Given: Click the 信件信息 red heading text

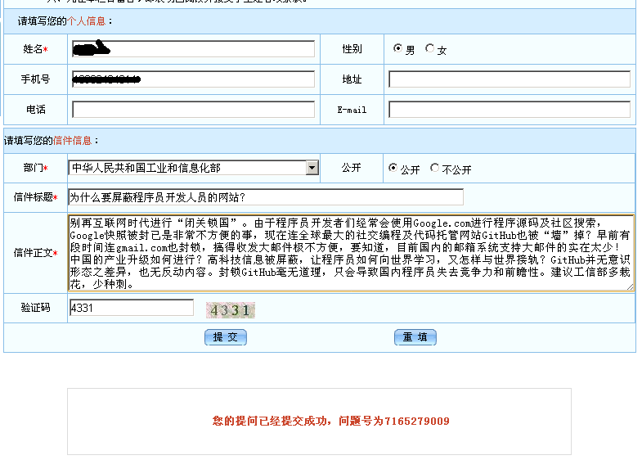Looking at the screenshot, I should pos(73,141).
